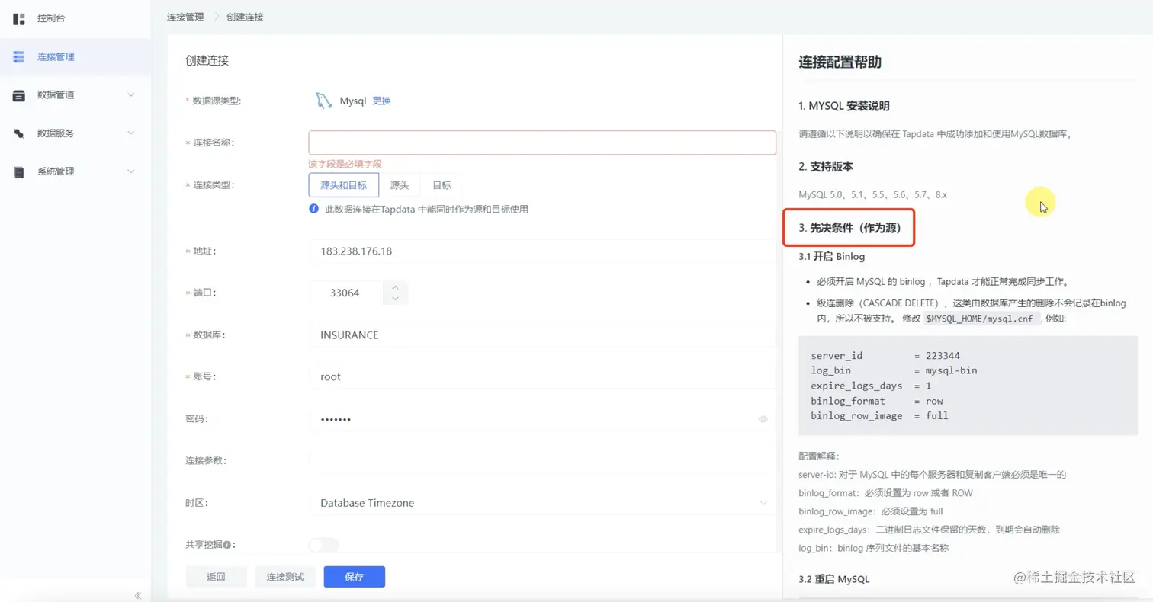Click the heading 2. 支持版本
Image resolution: width=1153 pixels, height=602 pixels.
[825, 166]
